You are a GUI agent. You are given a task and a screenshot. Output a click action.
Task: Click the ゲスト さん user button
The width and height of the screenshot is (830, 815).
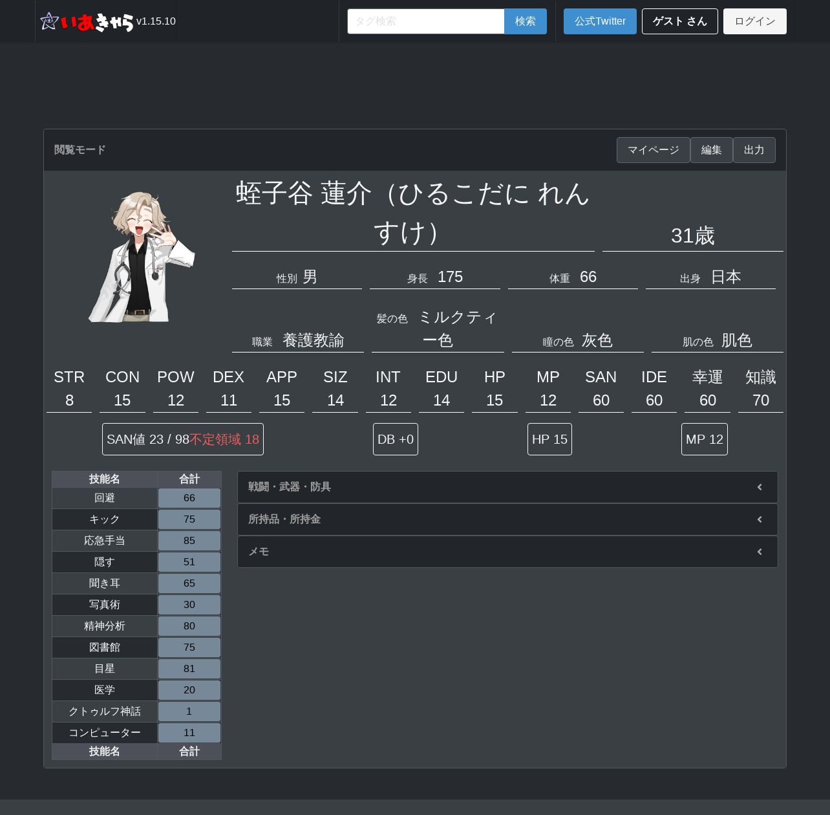(680, 21)
